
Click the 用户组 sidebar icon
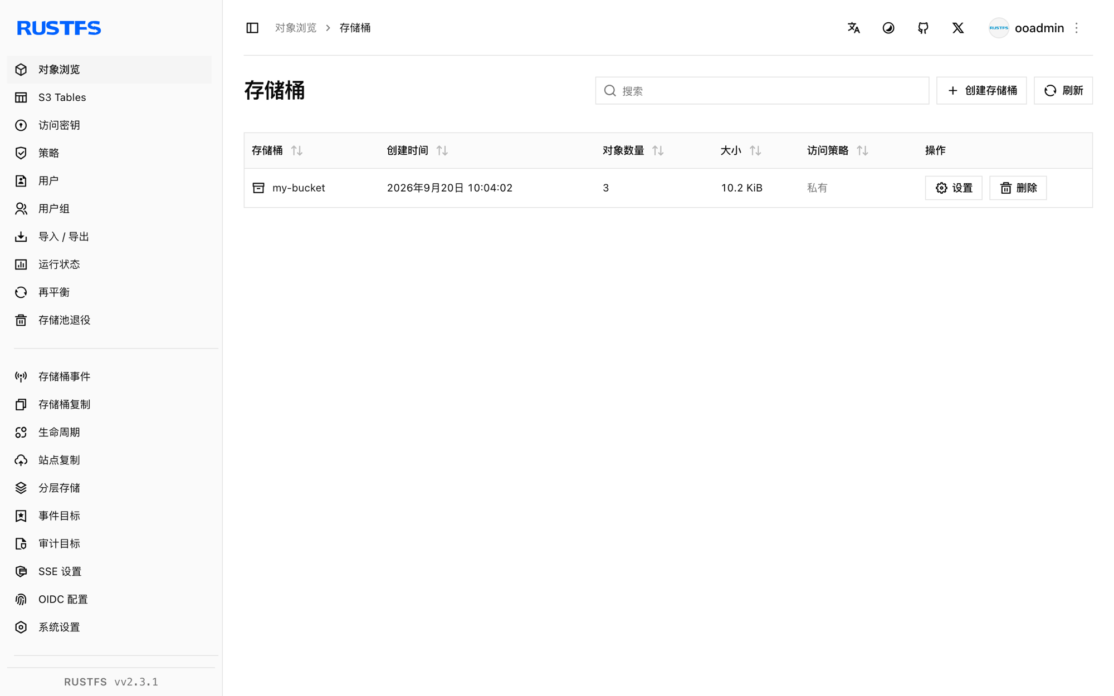21,209
